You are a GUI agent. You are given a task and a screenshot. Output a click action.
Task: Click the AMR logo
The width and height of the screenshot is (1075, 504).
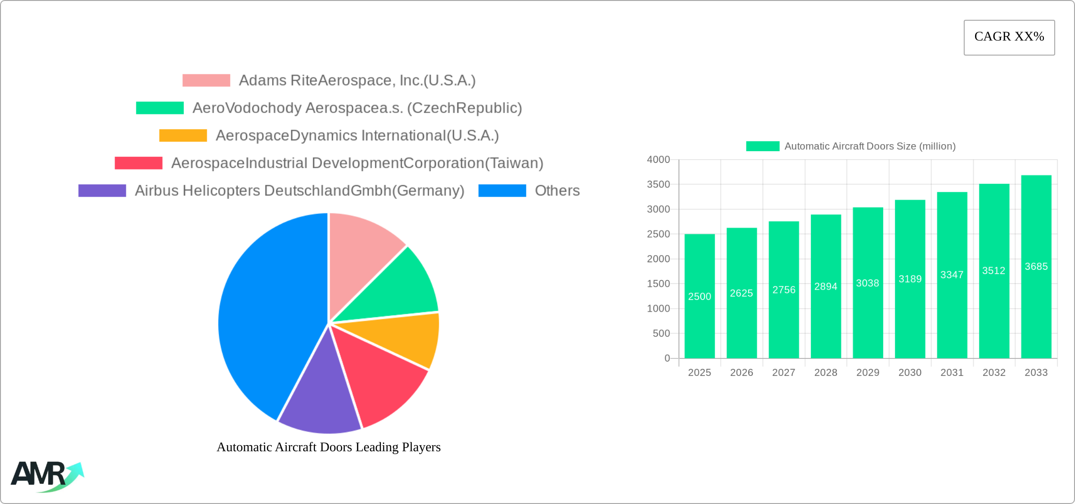coord(47,477)
